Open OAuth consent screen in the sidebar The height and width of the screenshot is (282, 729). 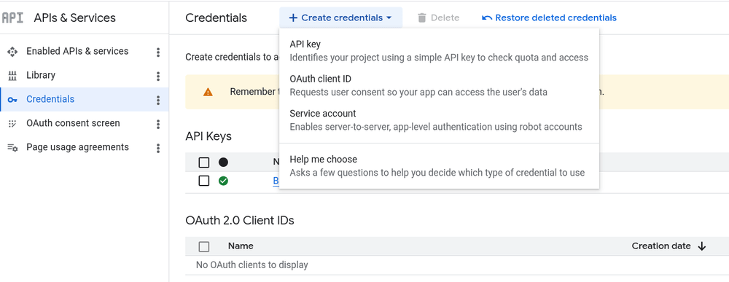tap(73, 123)
